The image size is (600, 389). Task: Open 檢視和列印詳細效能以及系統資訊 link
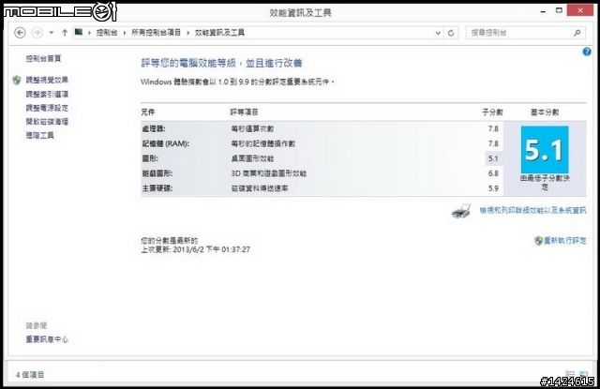click(532, 210)
